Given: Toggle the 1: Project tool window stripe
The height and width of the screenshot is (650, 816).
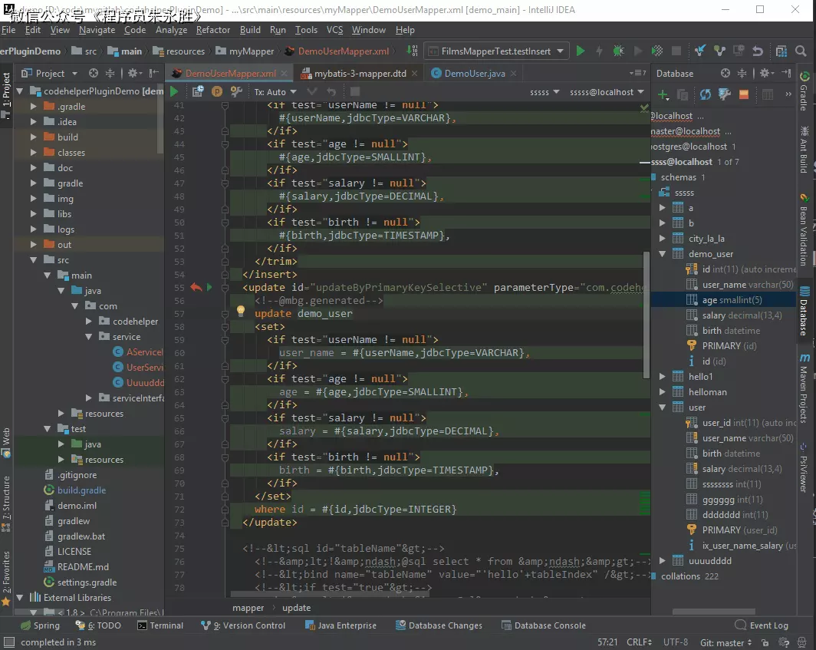Looking at the screenshot, I should (7, 91).
